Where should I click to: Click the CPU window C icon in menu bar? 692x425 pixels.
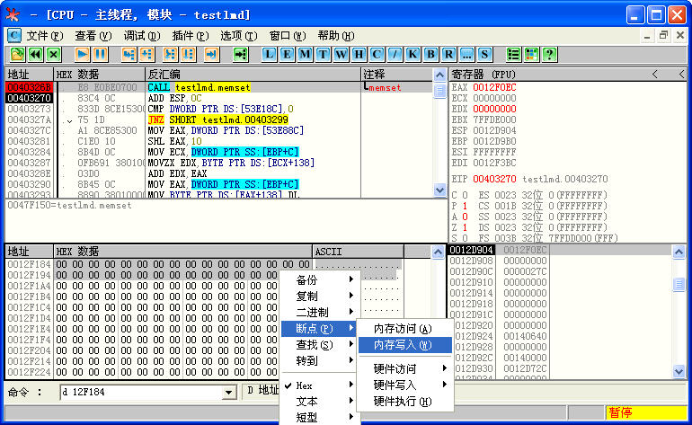point(14,36)
